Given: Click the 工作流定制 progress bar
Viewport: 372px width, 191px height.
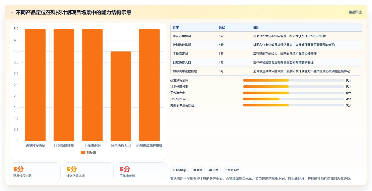Looking at the screenshot, I should (x=293, y=93).
